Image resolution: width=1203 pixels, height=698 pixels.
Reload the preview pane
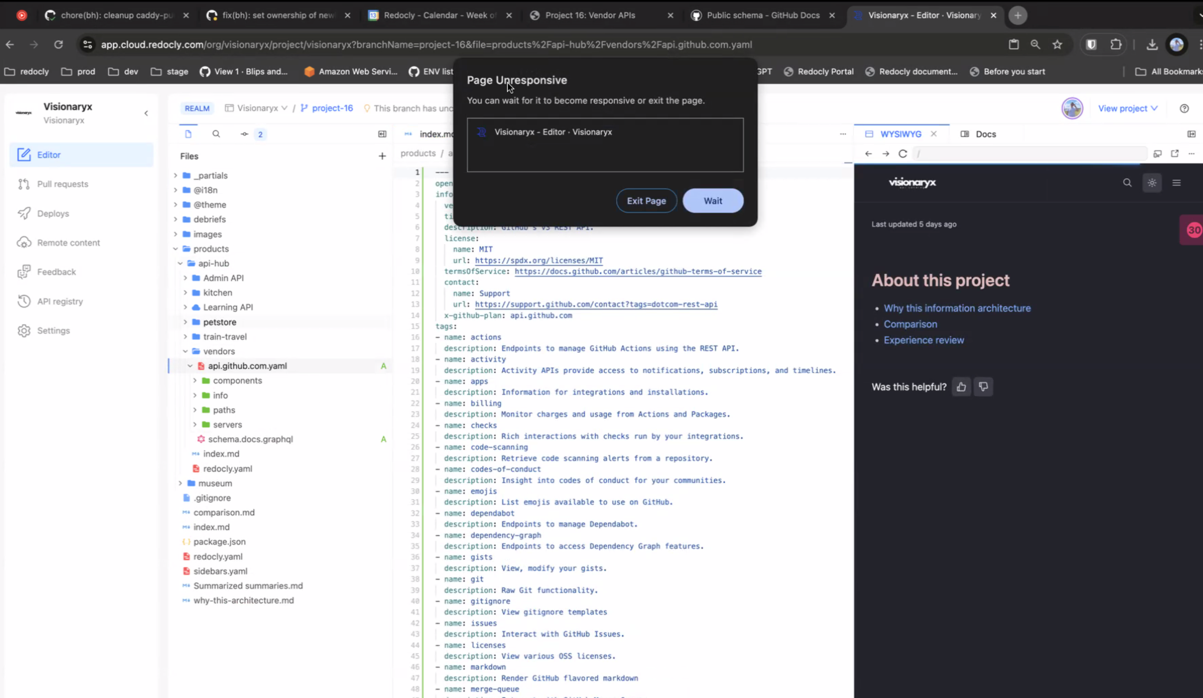(903, 154)
